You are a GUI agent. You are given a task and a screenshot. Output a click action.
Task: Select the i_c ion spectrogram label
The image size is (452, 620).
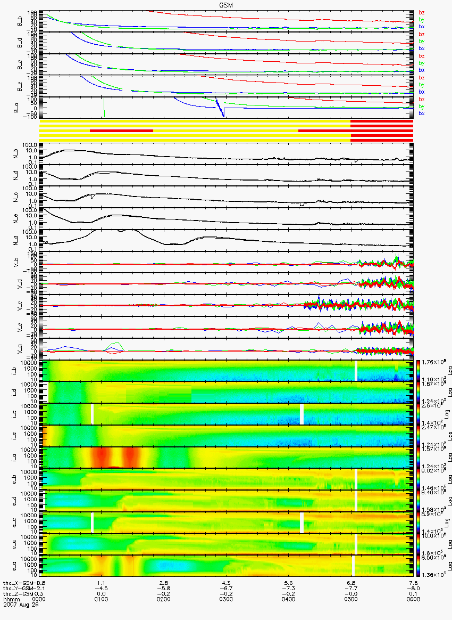coord(14,413)
